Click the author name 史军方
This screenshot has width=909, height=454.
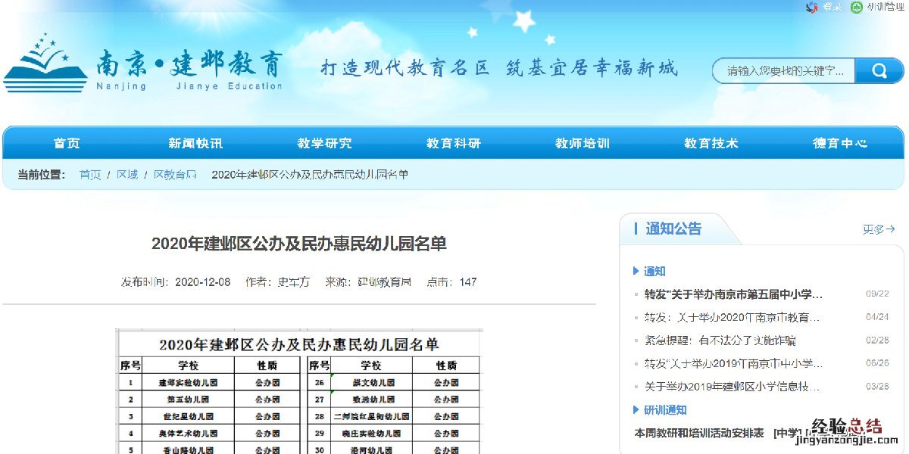coord(293,282)
